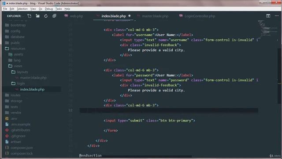This screenshot has height=159, width=282.
Task: Click the composer.lock braces icon
Action: pos(7,153)
